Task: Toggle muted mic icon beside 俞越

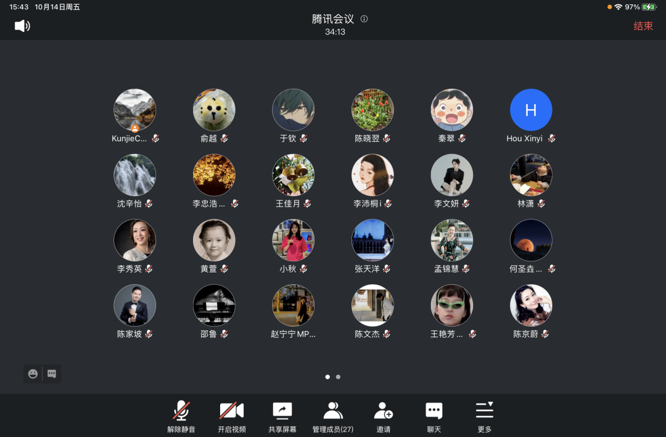Action: (224, 139)
